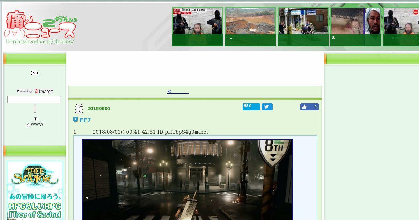The height and width of the screenshot is (220, 419).
Task: Click the blue arrow icon before the FF7 title
Action: (x=75, y=119)
